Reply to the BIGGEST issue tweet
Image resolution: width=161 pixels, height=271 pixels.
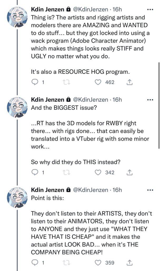tap(35, 173)
